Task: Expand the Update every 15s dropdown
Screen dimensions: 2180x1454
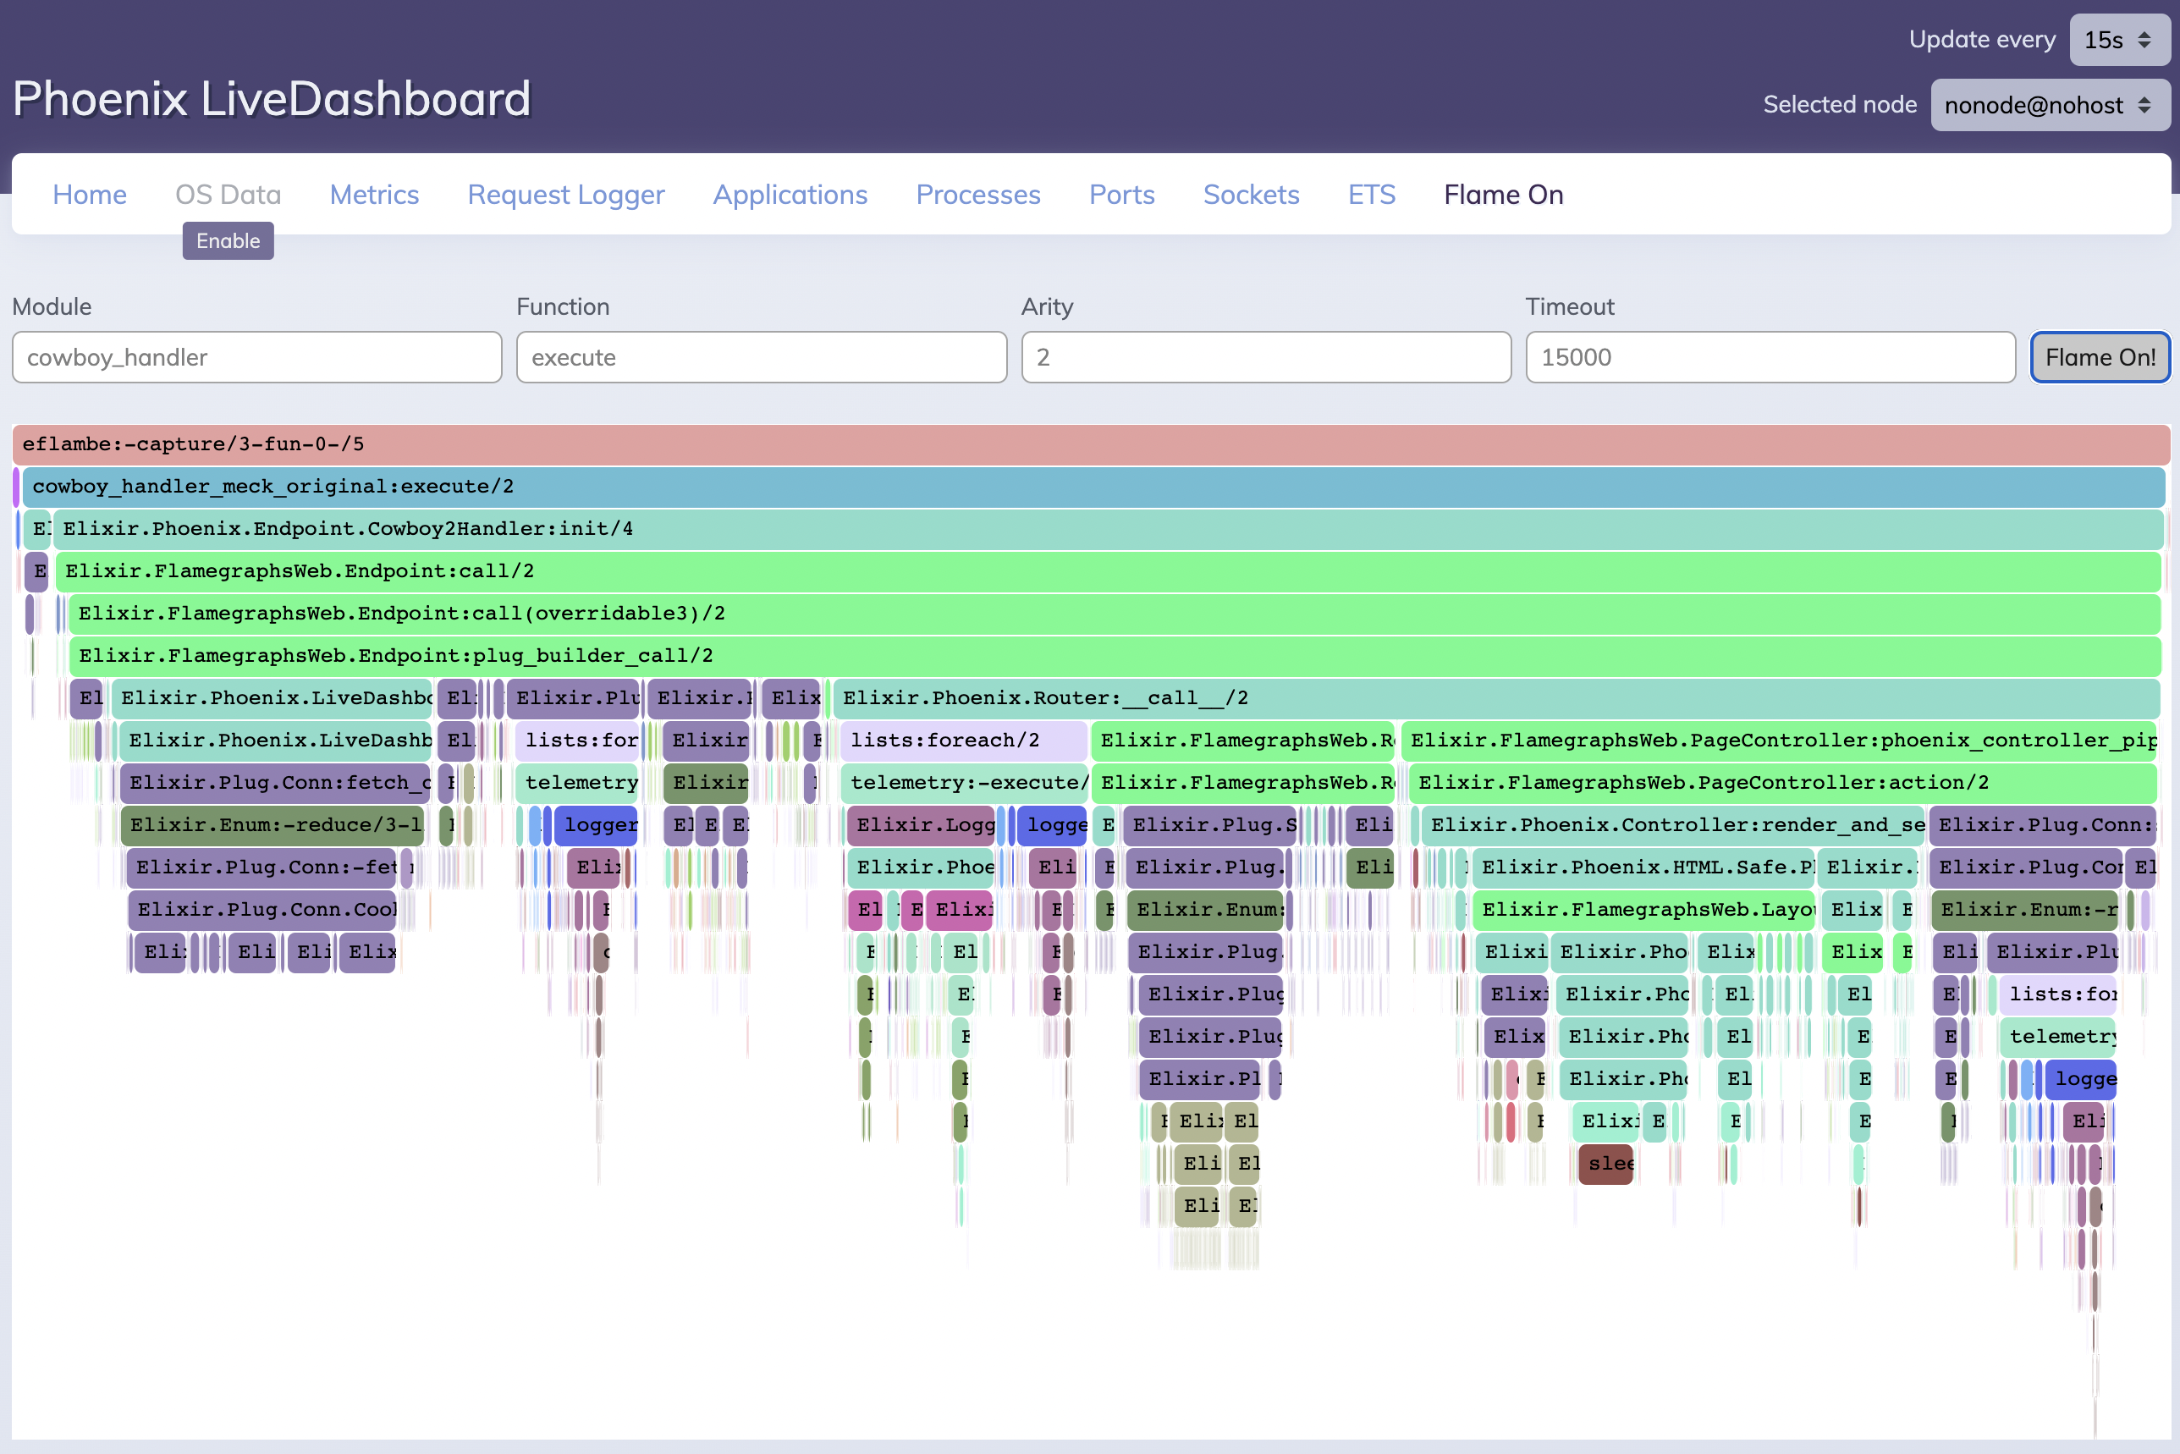Action: tap(2118, 39)
